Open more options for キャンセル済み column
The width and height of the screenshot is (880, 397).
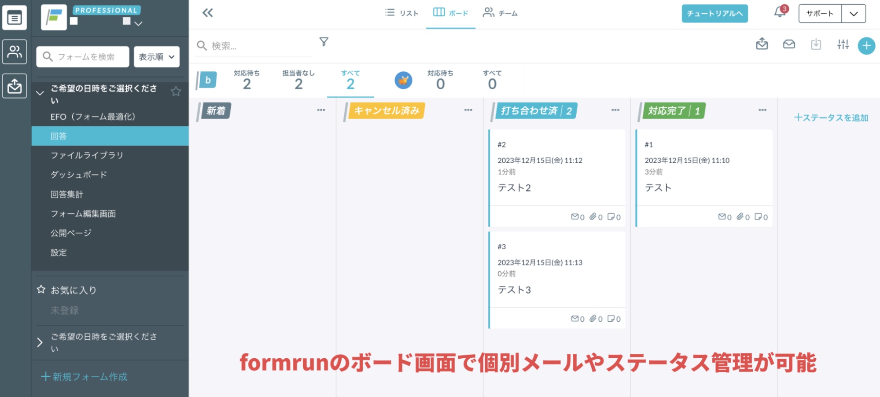468,110
